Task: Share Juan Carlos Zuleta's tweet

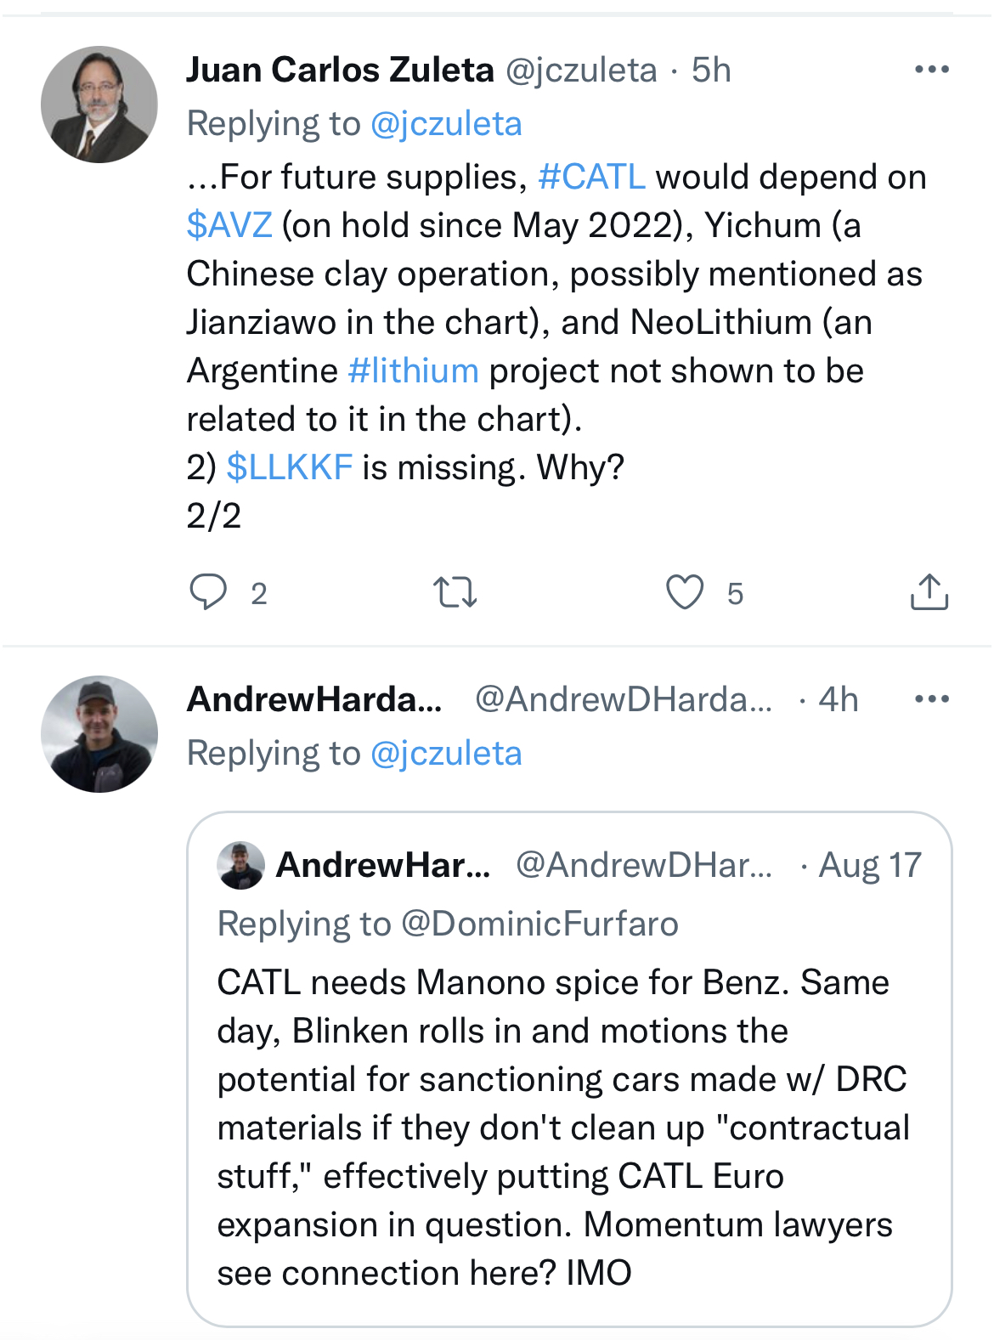Action: [929, 592]
